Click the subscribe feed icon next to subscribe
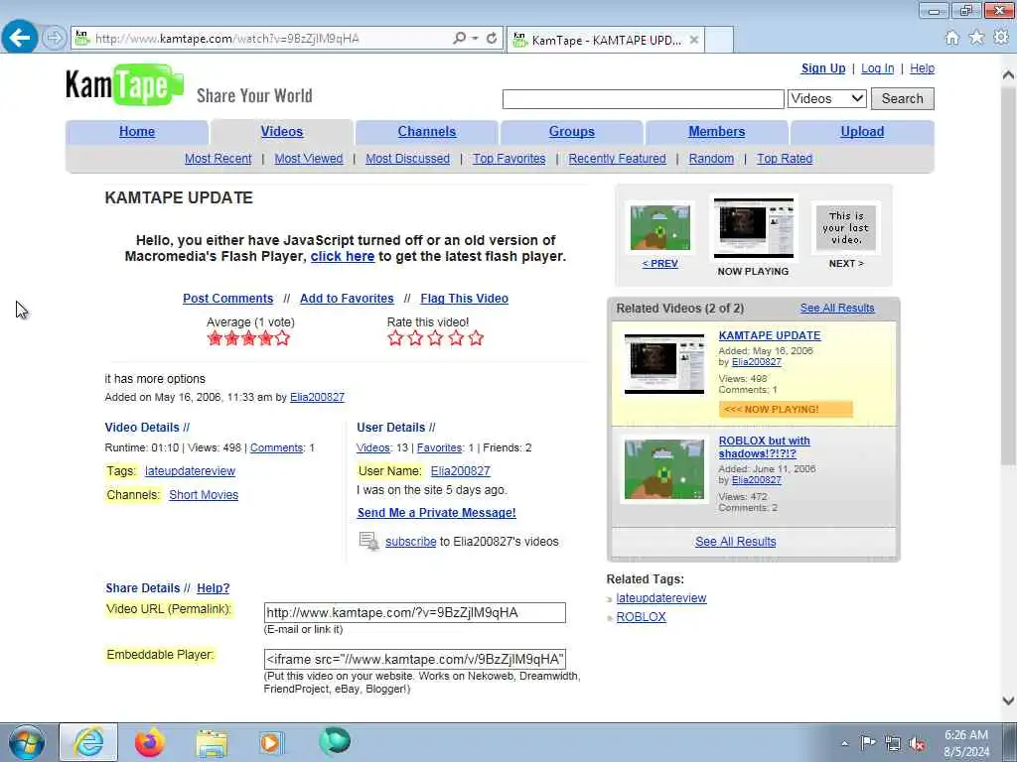 tap(368, 541)
